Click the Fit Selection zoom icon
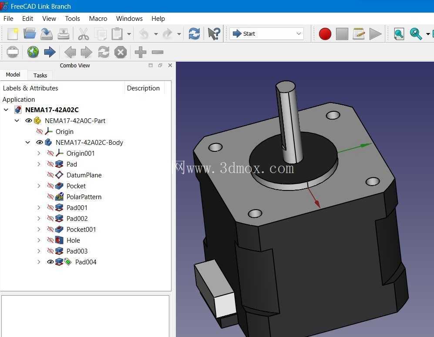 point(416,34)
